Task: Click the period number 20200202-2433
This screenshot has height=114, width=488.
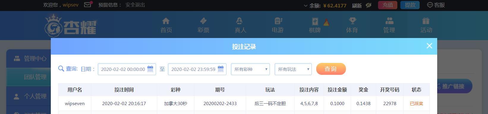Action: coord(220,104)
